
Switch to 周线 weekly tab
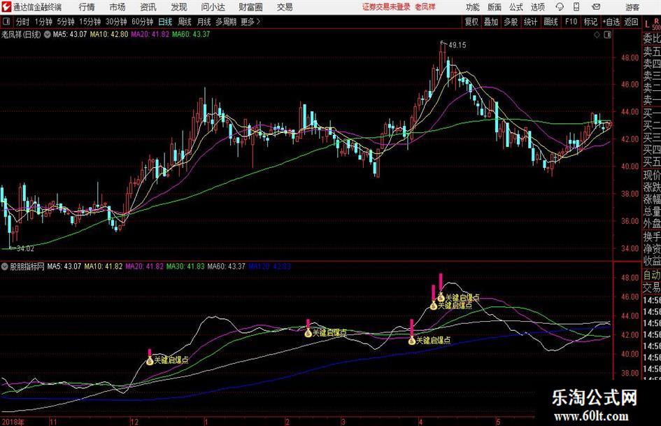pyautogui.click(x=185, y=22)
